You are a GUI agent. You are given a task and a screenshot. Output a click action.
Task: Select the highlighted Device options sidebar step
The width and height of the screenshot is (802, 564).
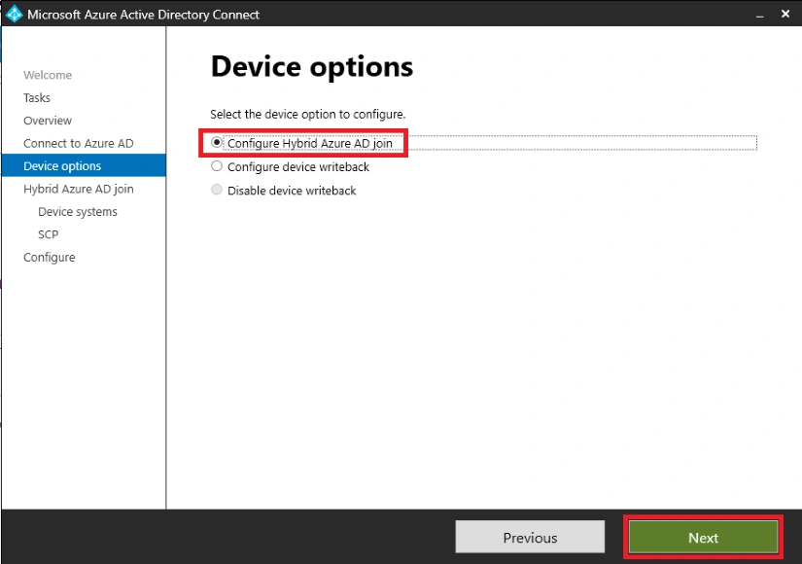84,166
